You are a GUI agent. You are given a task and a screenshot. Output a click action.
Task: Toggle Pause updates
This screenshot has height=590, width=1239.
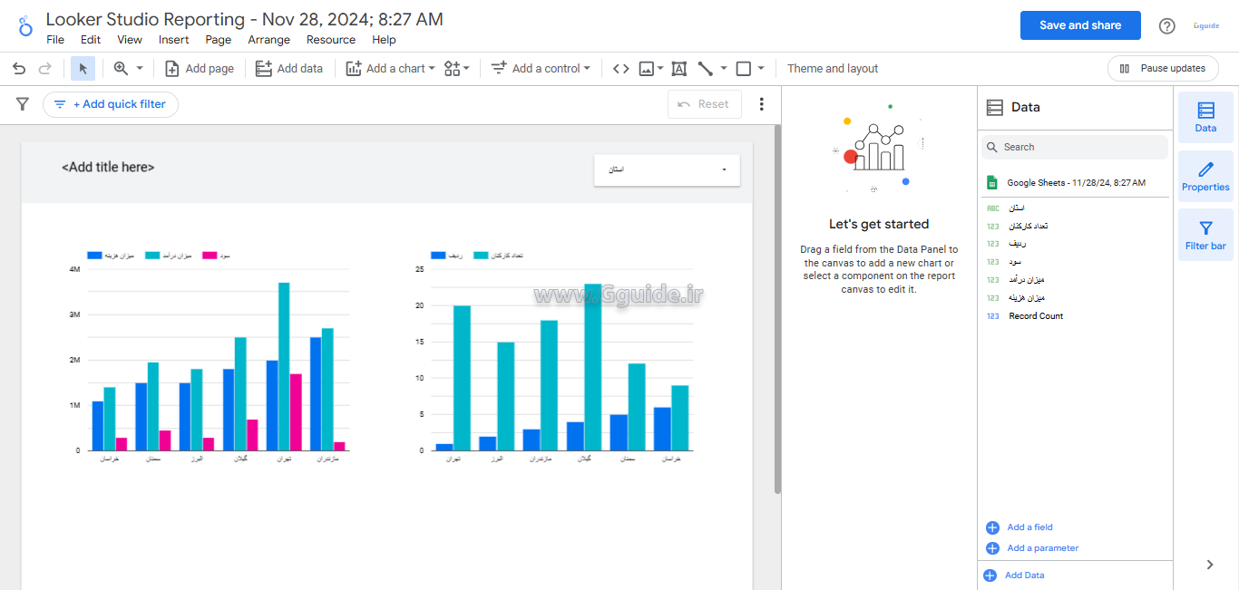click(1163, 69)
